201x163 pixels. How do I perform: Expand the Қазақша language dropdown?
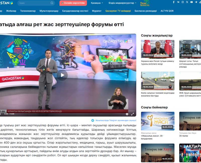(x=97, y=3)
